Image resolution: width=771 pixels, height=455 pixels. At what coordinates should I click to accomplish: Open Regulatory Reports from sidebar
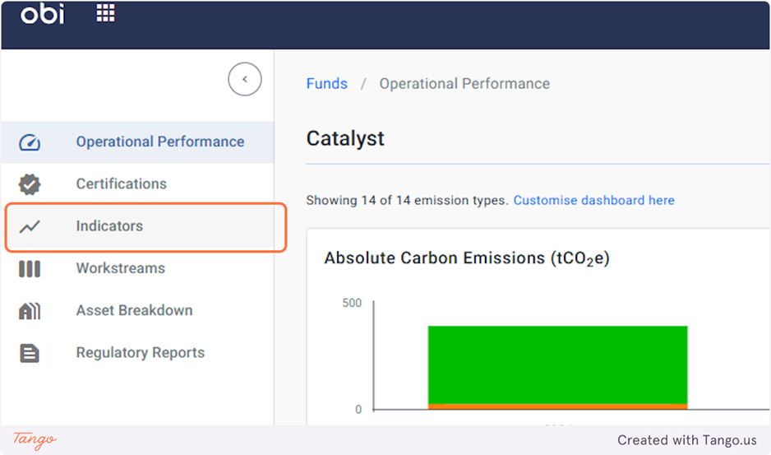(x=140, y=352)
